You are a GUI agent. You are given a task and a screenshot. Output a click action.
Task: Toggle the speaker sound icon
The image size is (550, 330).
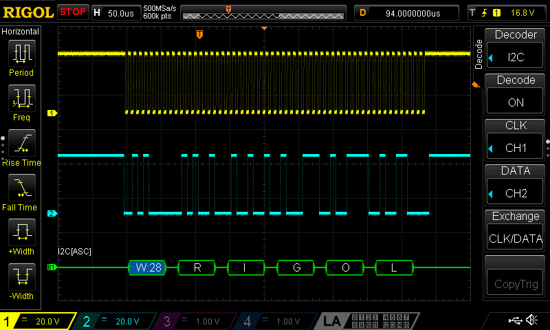point(531,320)
